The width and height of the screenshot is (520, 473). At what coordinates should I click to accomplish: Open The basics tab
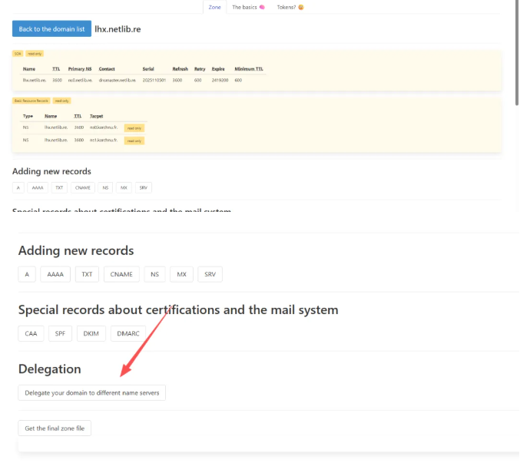pos(249,7)
